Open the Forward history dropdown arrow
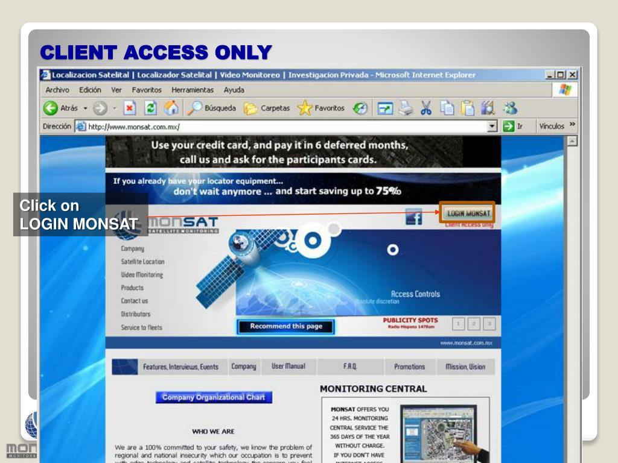 [x=115, y=108]
